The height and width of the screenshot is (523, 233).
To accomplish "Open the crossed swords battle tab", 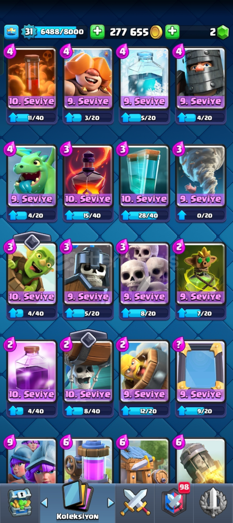I will coord(135,502).
